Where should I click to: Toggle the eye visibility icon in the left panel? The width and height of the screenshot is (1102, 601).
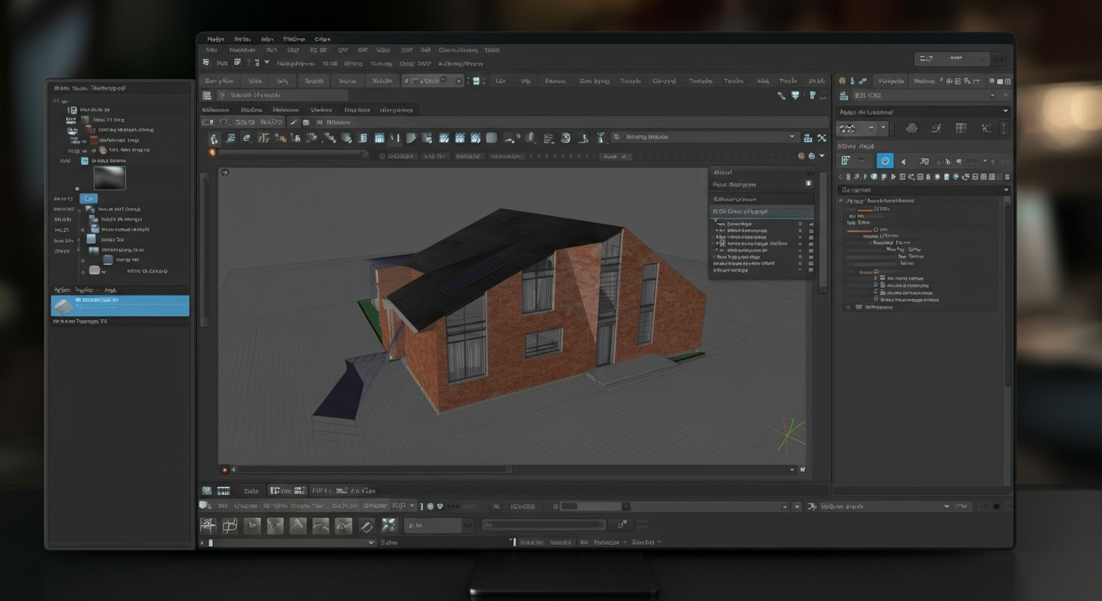pyautogui.click(x=88, y=198)
